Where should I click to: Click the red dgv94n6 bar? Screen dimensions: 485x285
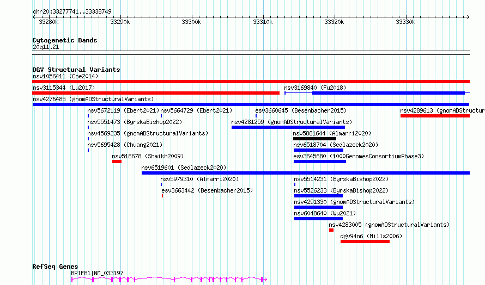tap(365, 241)
